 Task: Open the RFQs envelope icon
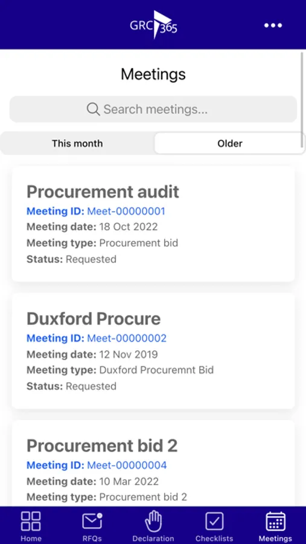[92, 521]
